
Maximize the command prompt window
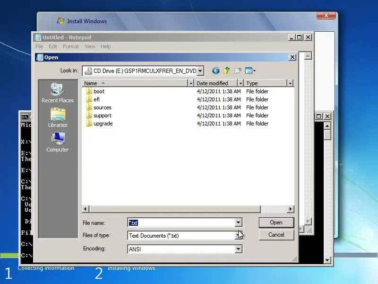tap(318, 116)
